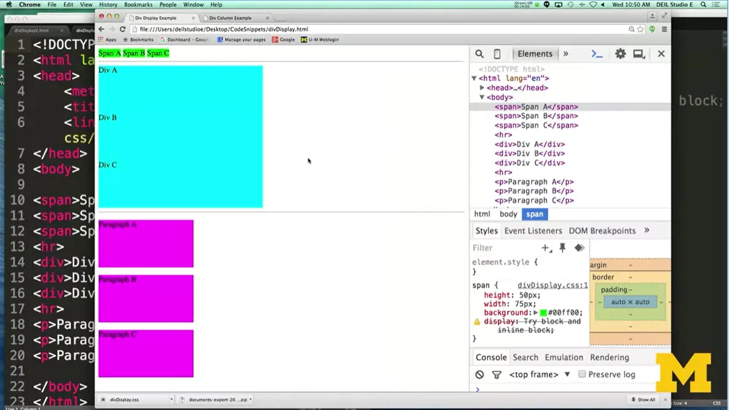This screenshot has height=410, width=729.
Task: Open the Bookmarks menu in the menu bar
Action: tap(138, 4)
